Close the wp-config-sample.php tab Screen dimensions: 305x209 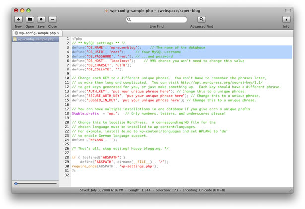pyautogui.click(x=16, y=33)
